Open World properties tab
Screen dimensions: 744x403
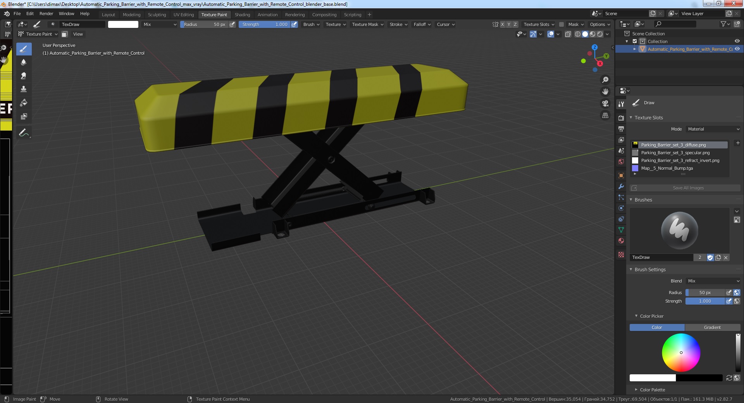[x=621, y=161]
